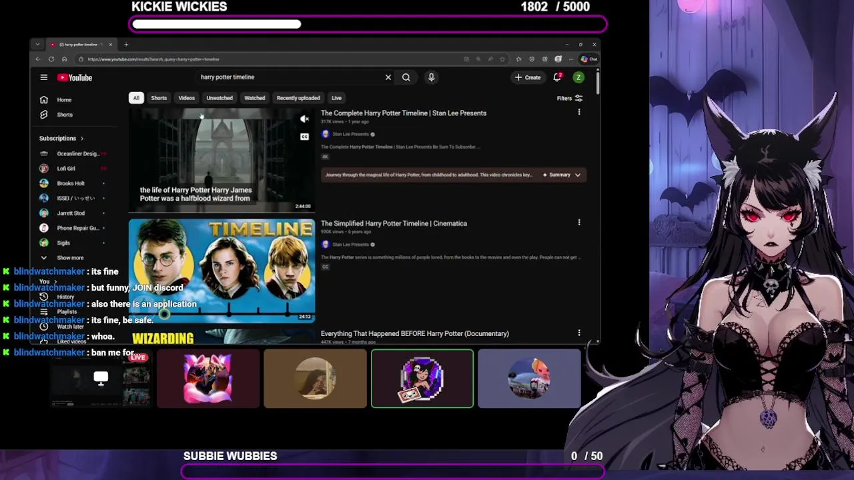
Task: Play the Hogwarts corridor video preview
Action: pos(222,160)
